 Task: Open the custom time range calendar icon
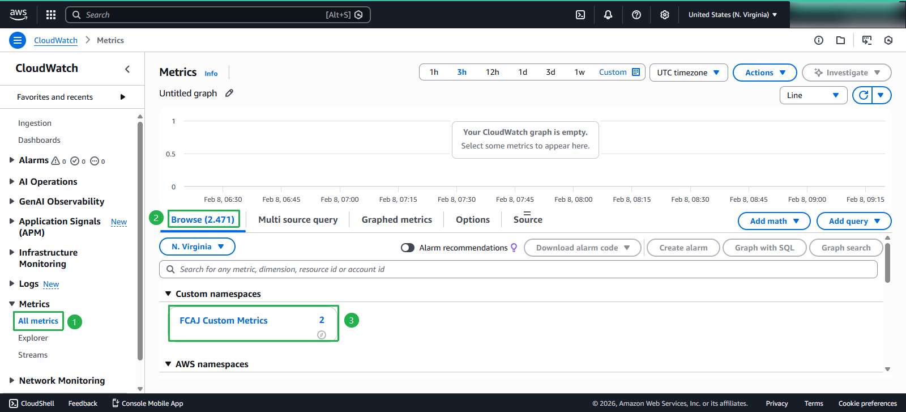coord(636,72)
